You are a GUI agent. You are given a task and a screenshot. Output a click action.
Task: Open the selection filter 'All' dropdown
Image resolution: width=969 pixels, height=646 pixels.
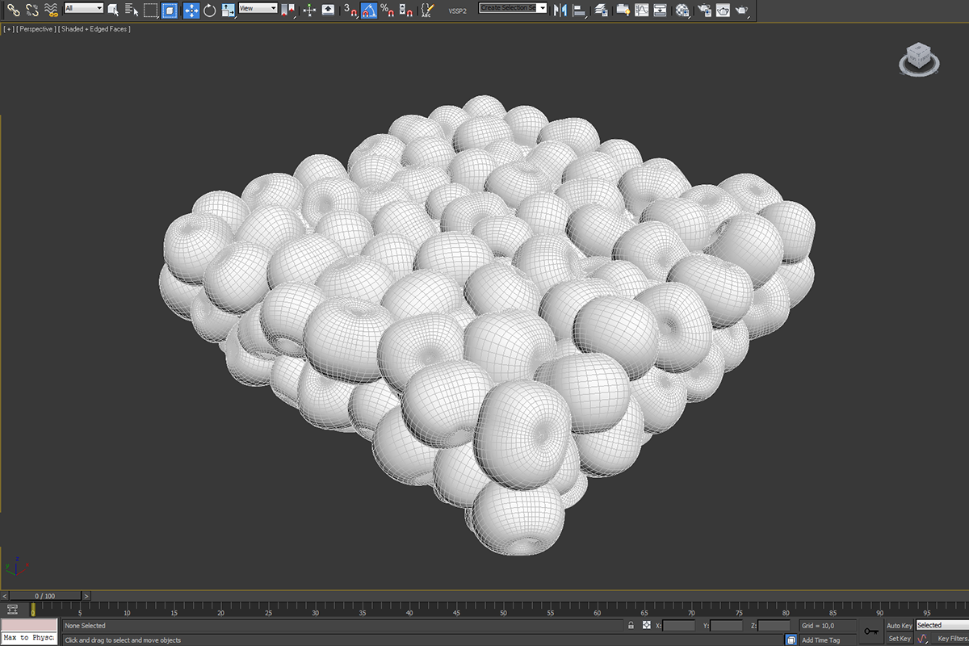[x=83, y=8]
